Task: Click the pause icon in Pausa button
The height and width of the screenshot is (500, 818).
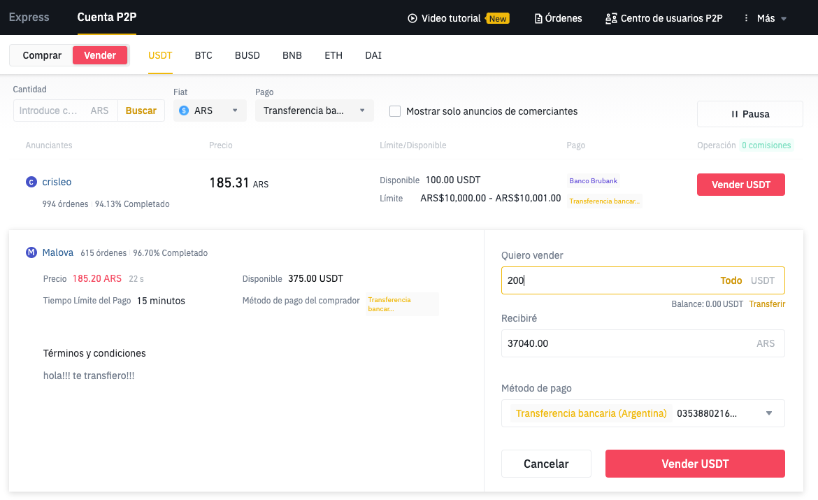Action: (735, 114)
